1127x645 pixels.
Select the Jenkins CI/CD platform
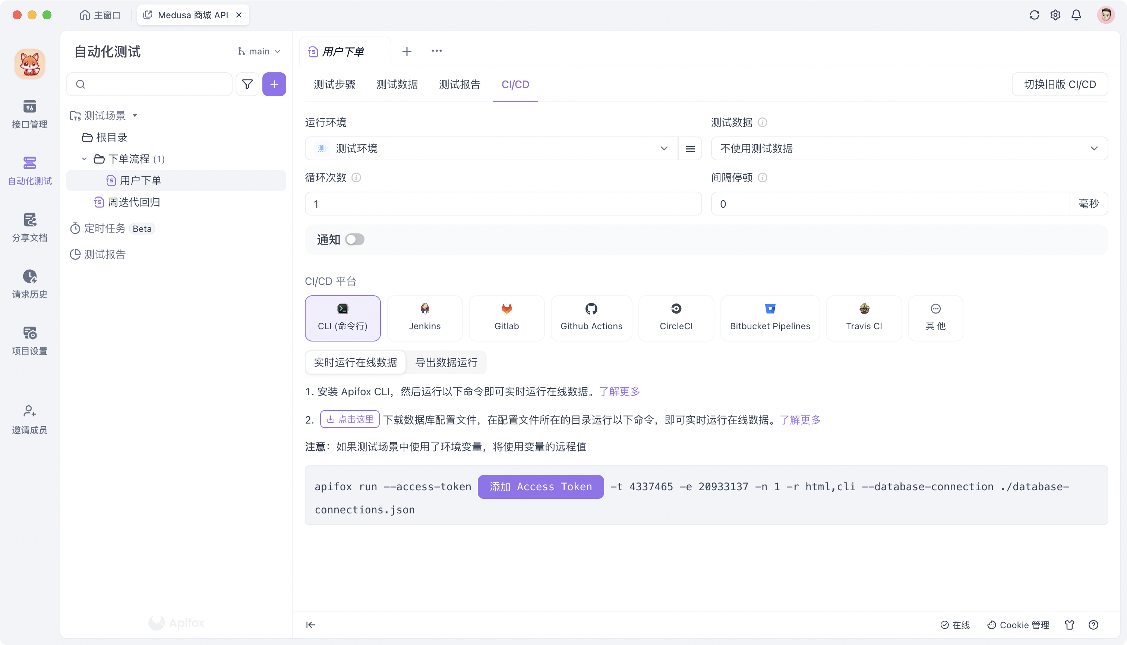point(424,318)
